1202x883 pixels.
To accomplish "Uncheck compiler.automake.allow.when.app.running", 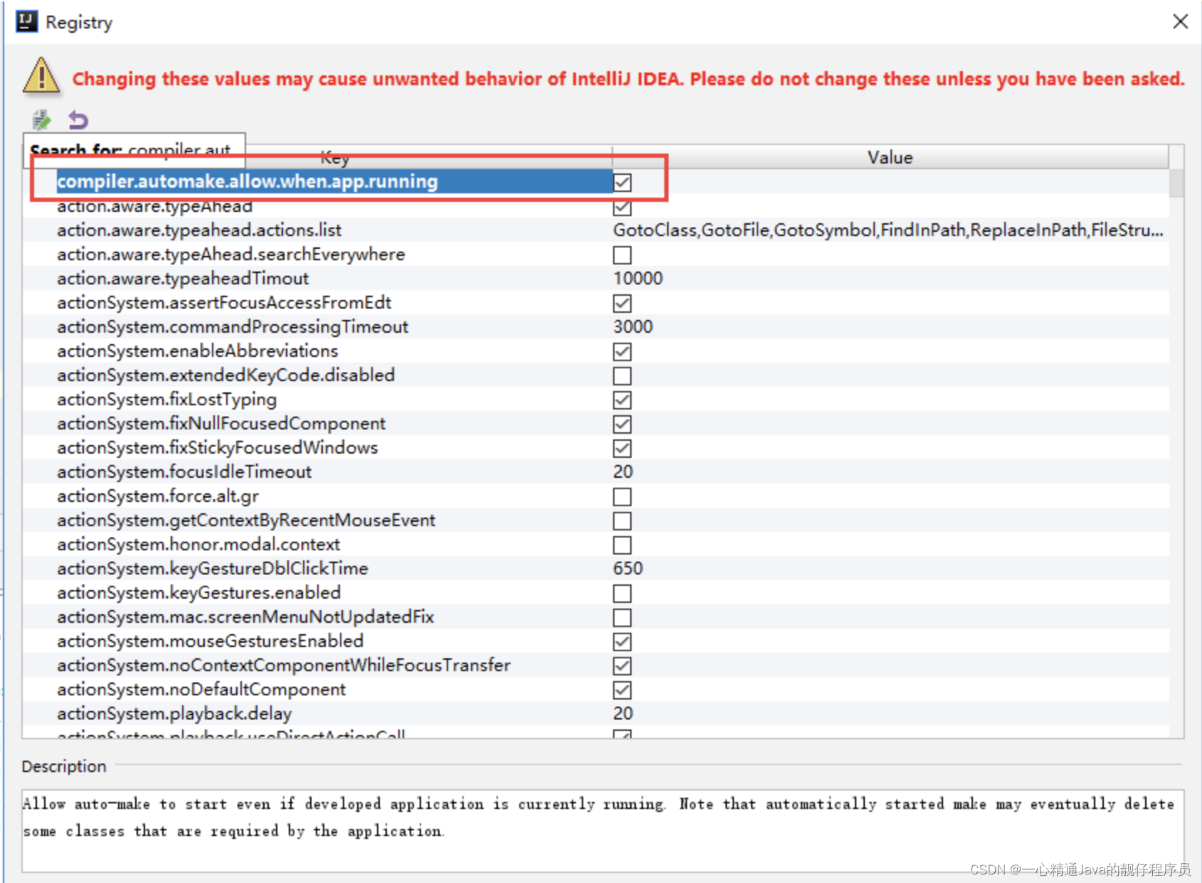I will [x=622, y=183].
